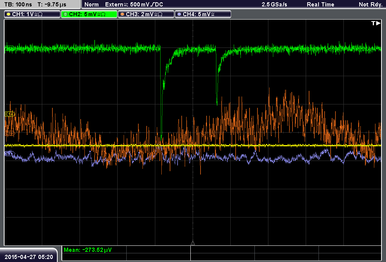Viewport: 386px width, 262px height.
Task: Click the C1 ground level marker
Action: point(10,114)
